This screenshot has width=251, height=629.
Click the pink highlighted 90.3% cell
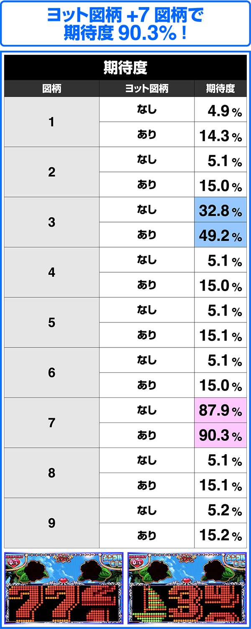220,435
